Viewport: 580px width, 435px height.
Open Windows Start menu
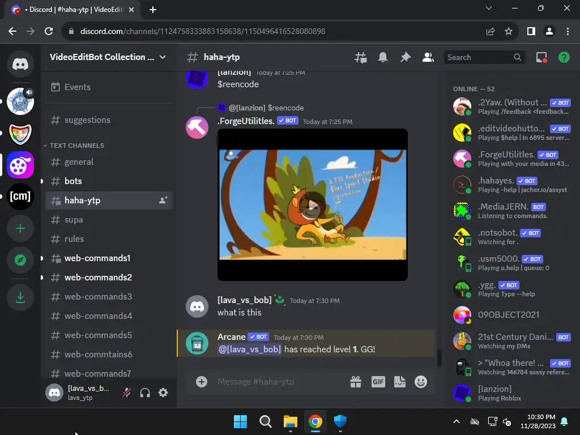click(240, 421)
